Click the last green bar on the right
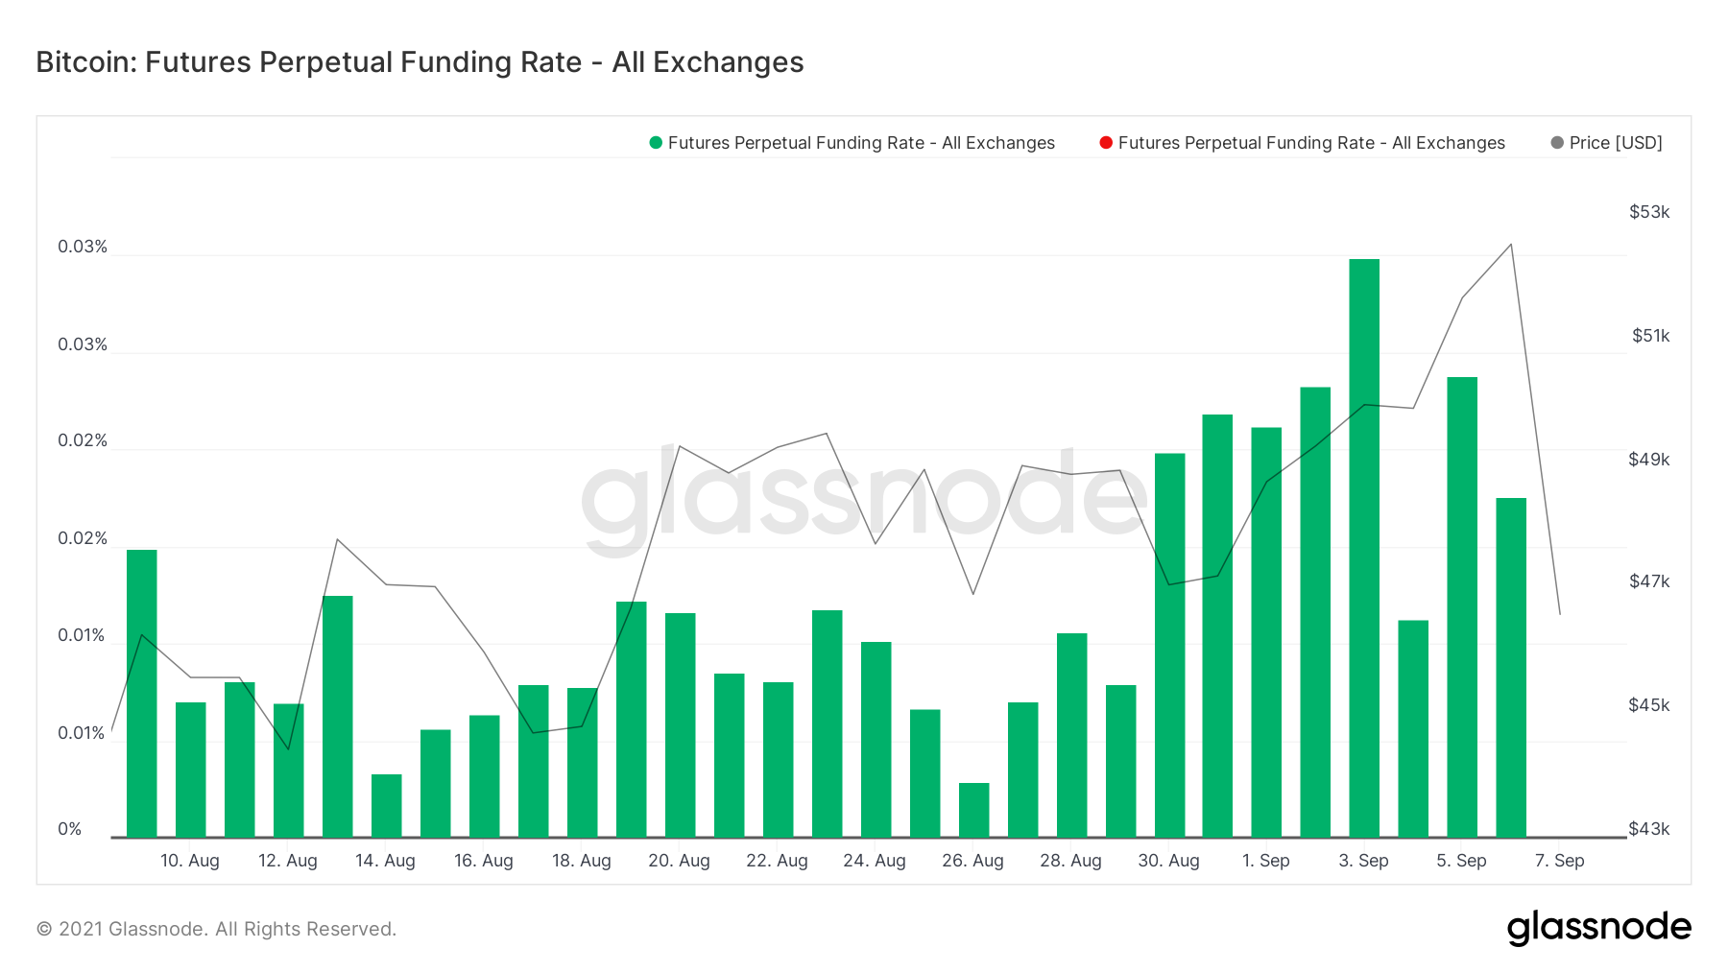The width and height of the screenshot is (1728, 972). (1511, 667)
